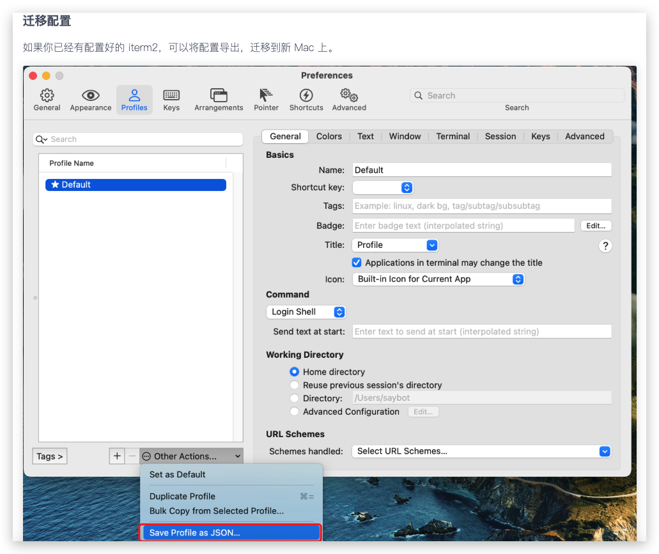Expand the Tags panel button
The height and width of the screenshot is (554, 659).
click(x=50, y=456)
